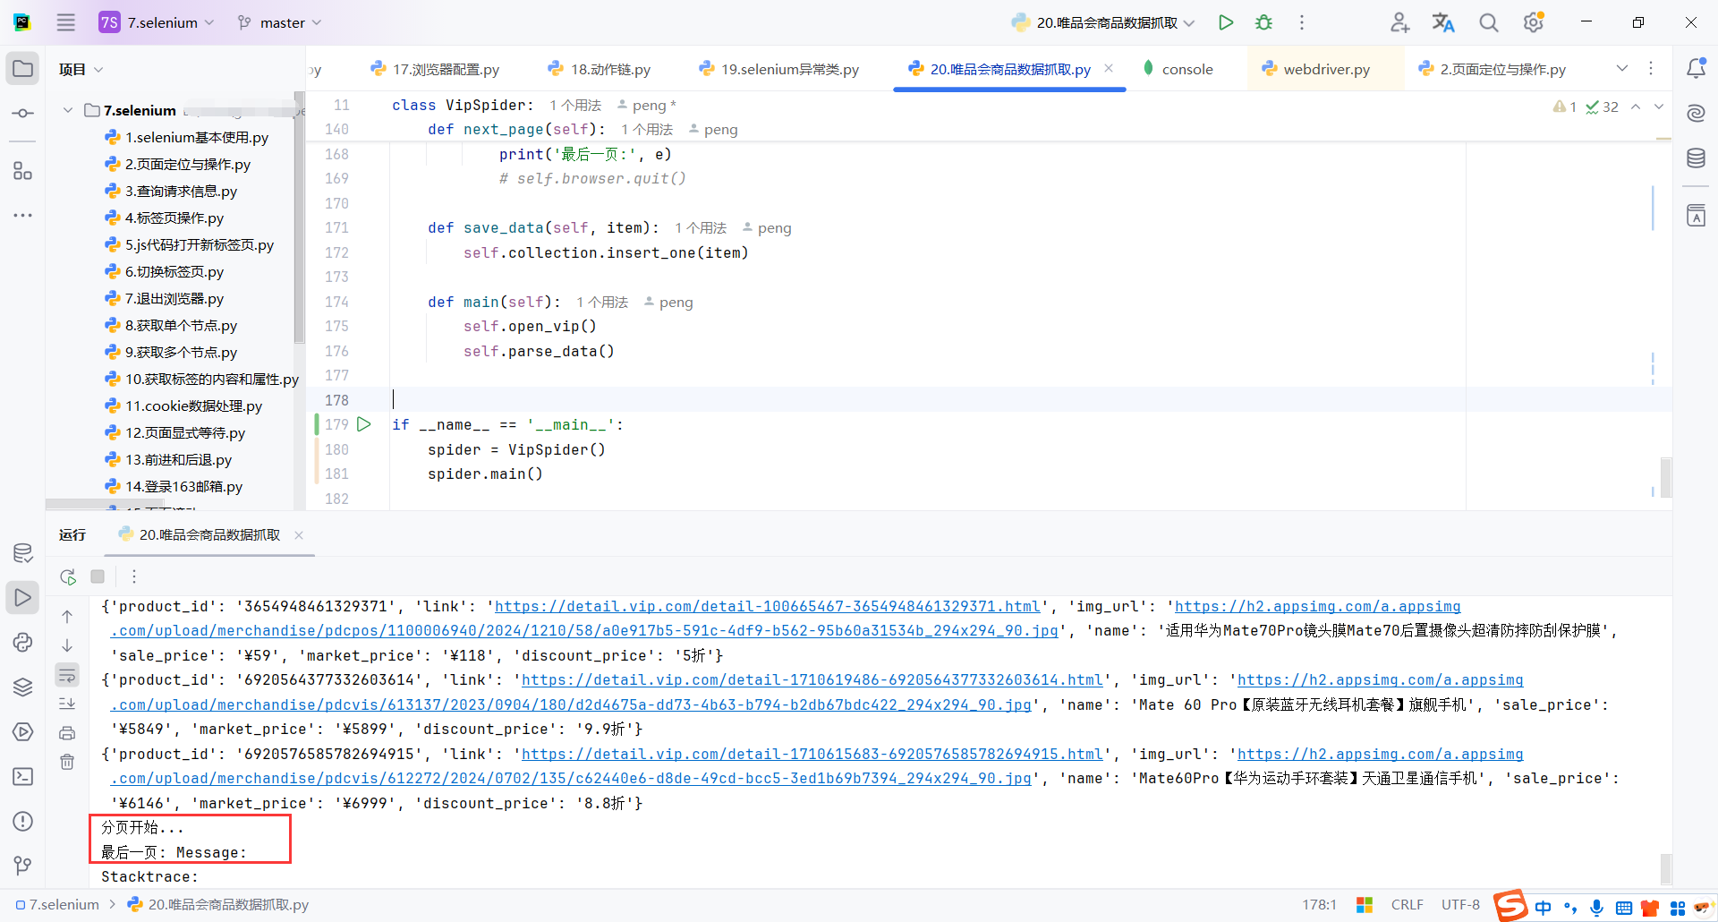1718x922 pixels.
Task: Click the 178:1 cursor position indicator
Action: point(1319,904)
